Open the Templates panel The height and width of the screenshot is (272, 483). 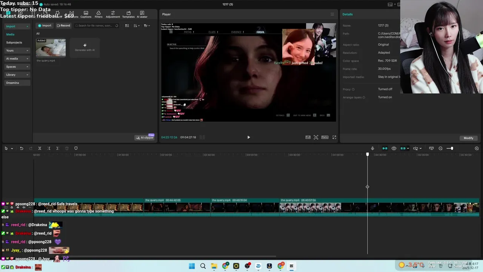(x=128, y=14)
